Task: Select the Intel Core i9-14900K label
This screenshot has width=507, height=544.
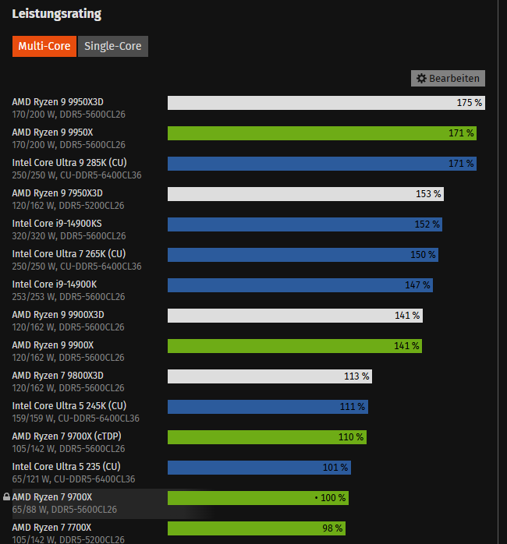Action: pos(55,284)
